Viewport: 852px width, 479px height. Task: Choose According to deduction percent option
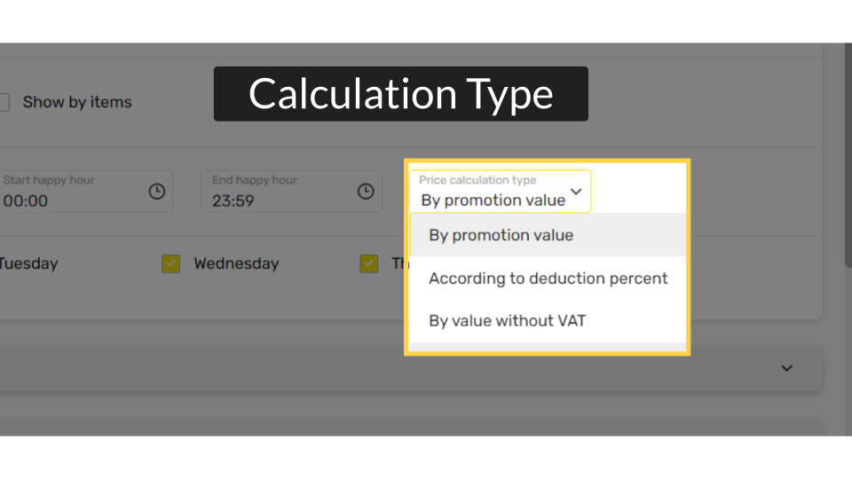[x=548, y=278]
